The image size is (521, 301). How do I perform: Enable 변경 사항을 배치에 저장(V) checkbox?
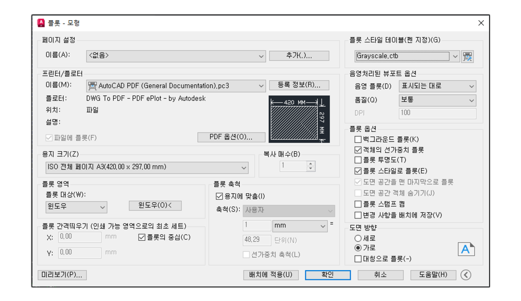click(358, 215)
